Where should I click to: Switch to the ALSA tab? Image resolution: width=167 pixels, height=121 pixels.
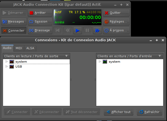(30, 48)
